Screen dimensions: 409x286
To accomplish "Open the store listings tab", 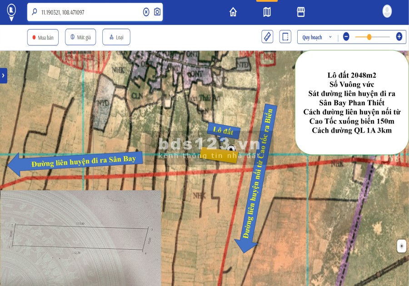I will coord(301,12).
